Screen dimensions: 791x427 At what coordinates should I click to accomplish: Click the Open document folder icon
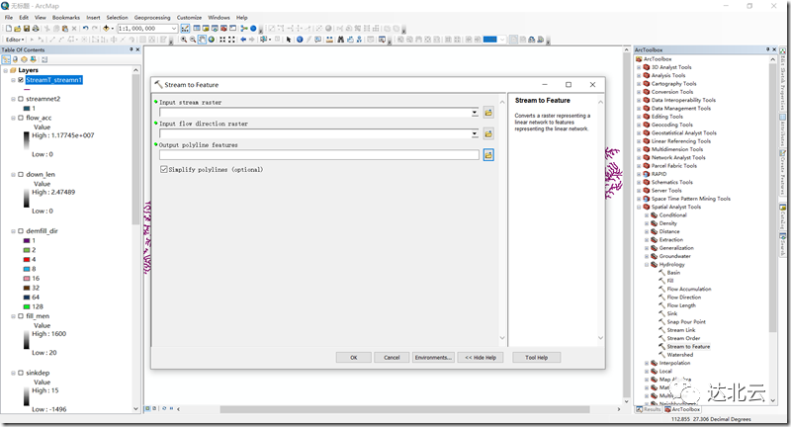[x=17, y=29]
